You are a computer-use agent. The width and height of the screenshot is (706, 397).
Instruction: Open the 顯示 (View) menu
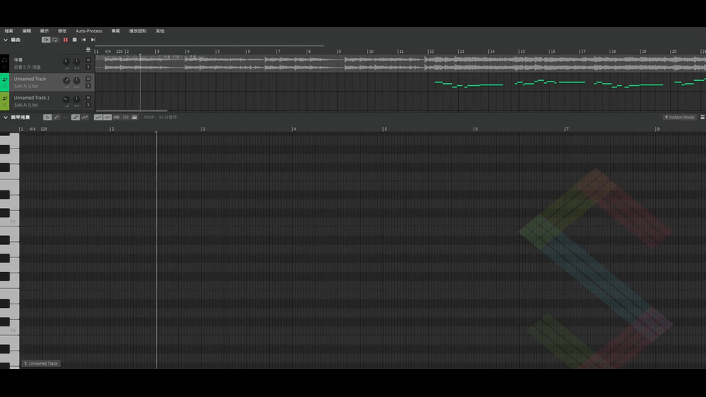[44, 31]
